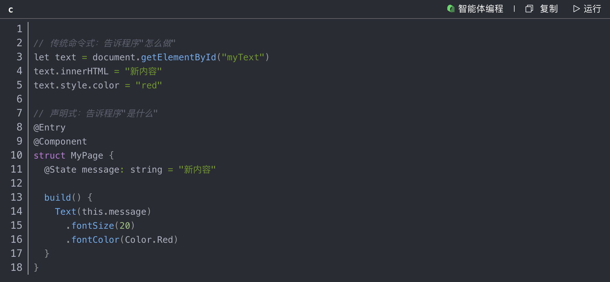Click the text.innerHTML code on line 4
This screenshot has width=610, height=282.
tap(71, 71)
